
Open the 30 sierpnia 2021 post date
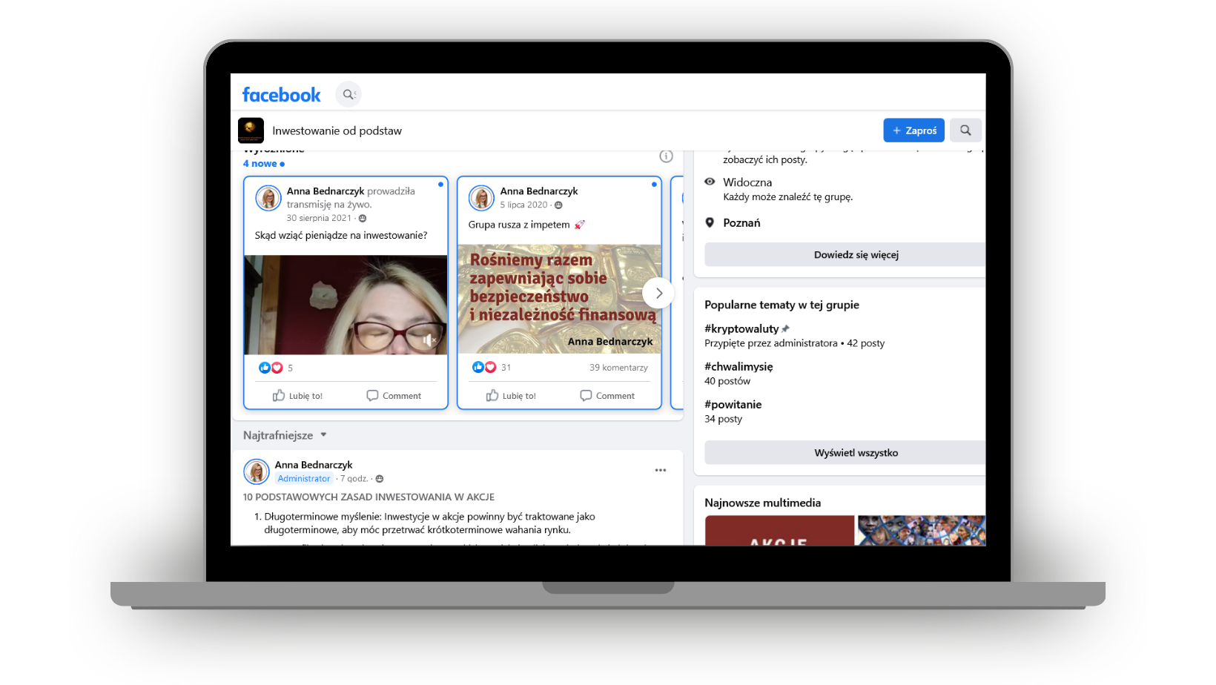pos(319,218)
